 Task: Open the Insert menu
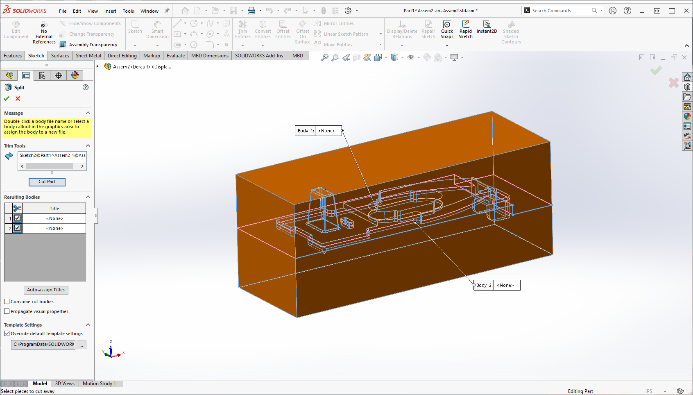(x=110, y=11)
